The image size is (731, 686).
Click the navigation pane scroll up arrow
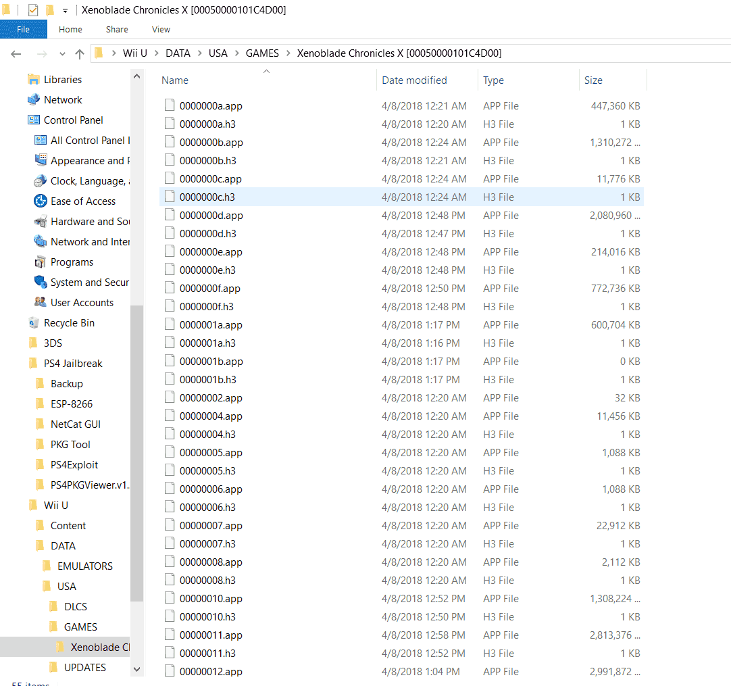click(x=136, y=76)
